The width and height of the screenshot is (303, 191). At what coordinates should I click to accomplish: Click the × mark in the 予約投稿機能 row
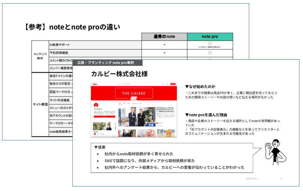pyautogui.click(x=164, y=53)
